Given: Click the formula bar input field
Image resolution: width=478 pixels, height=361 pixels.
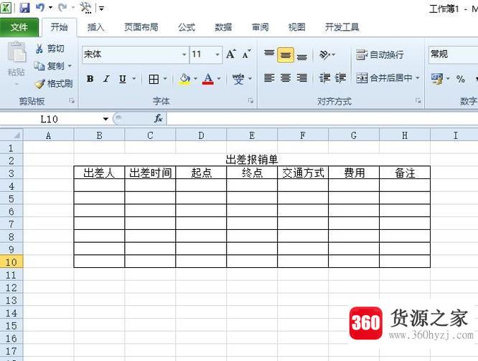Looking at the screenshot, I should point(322,118).
